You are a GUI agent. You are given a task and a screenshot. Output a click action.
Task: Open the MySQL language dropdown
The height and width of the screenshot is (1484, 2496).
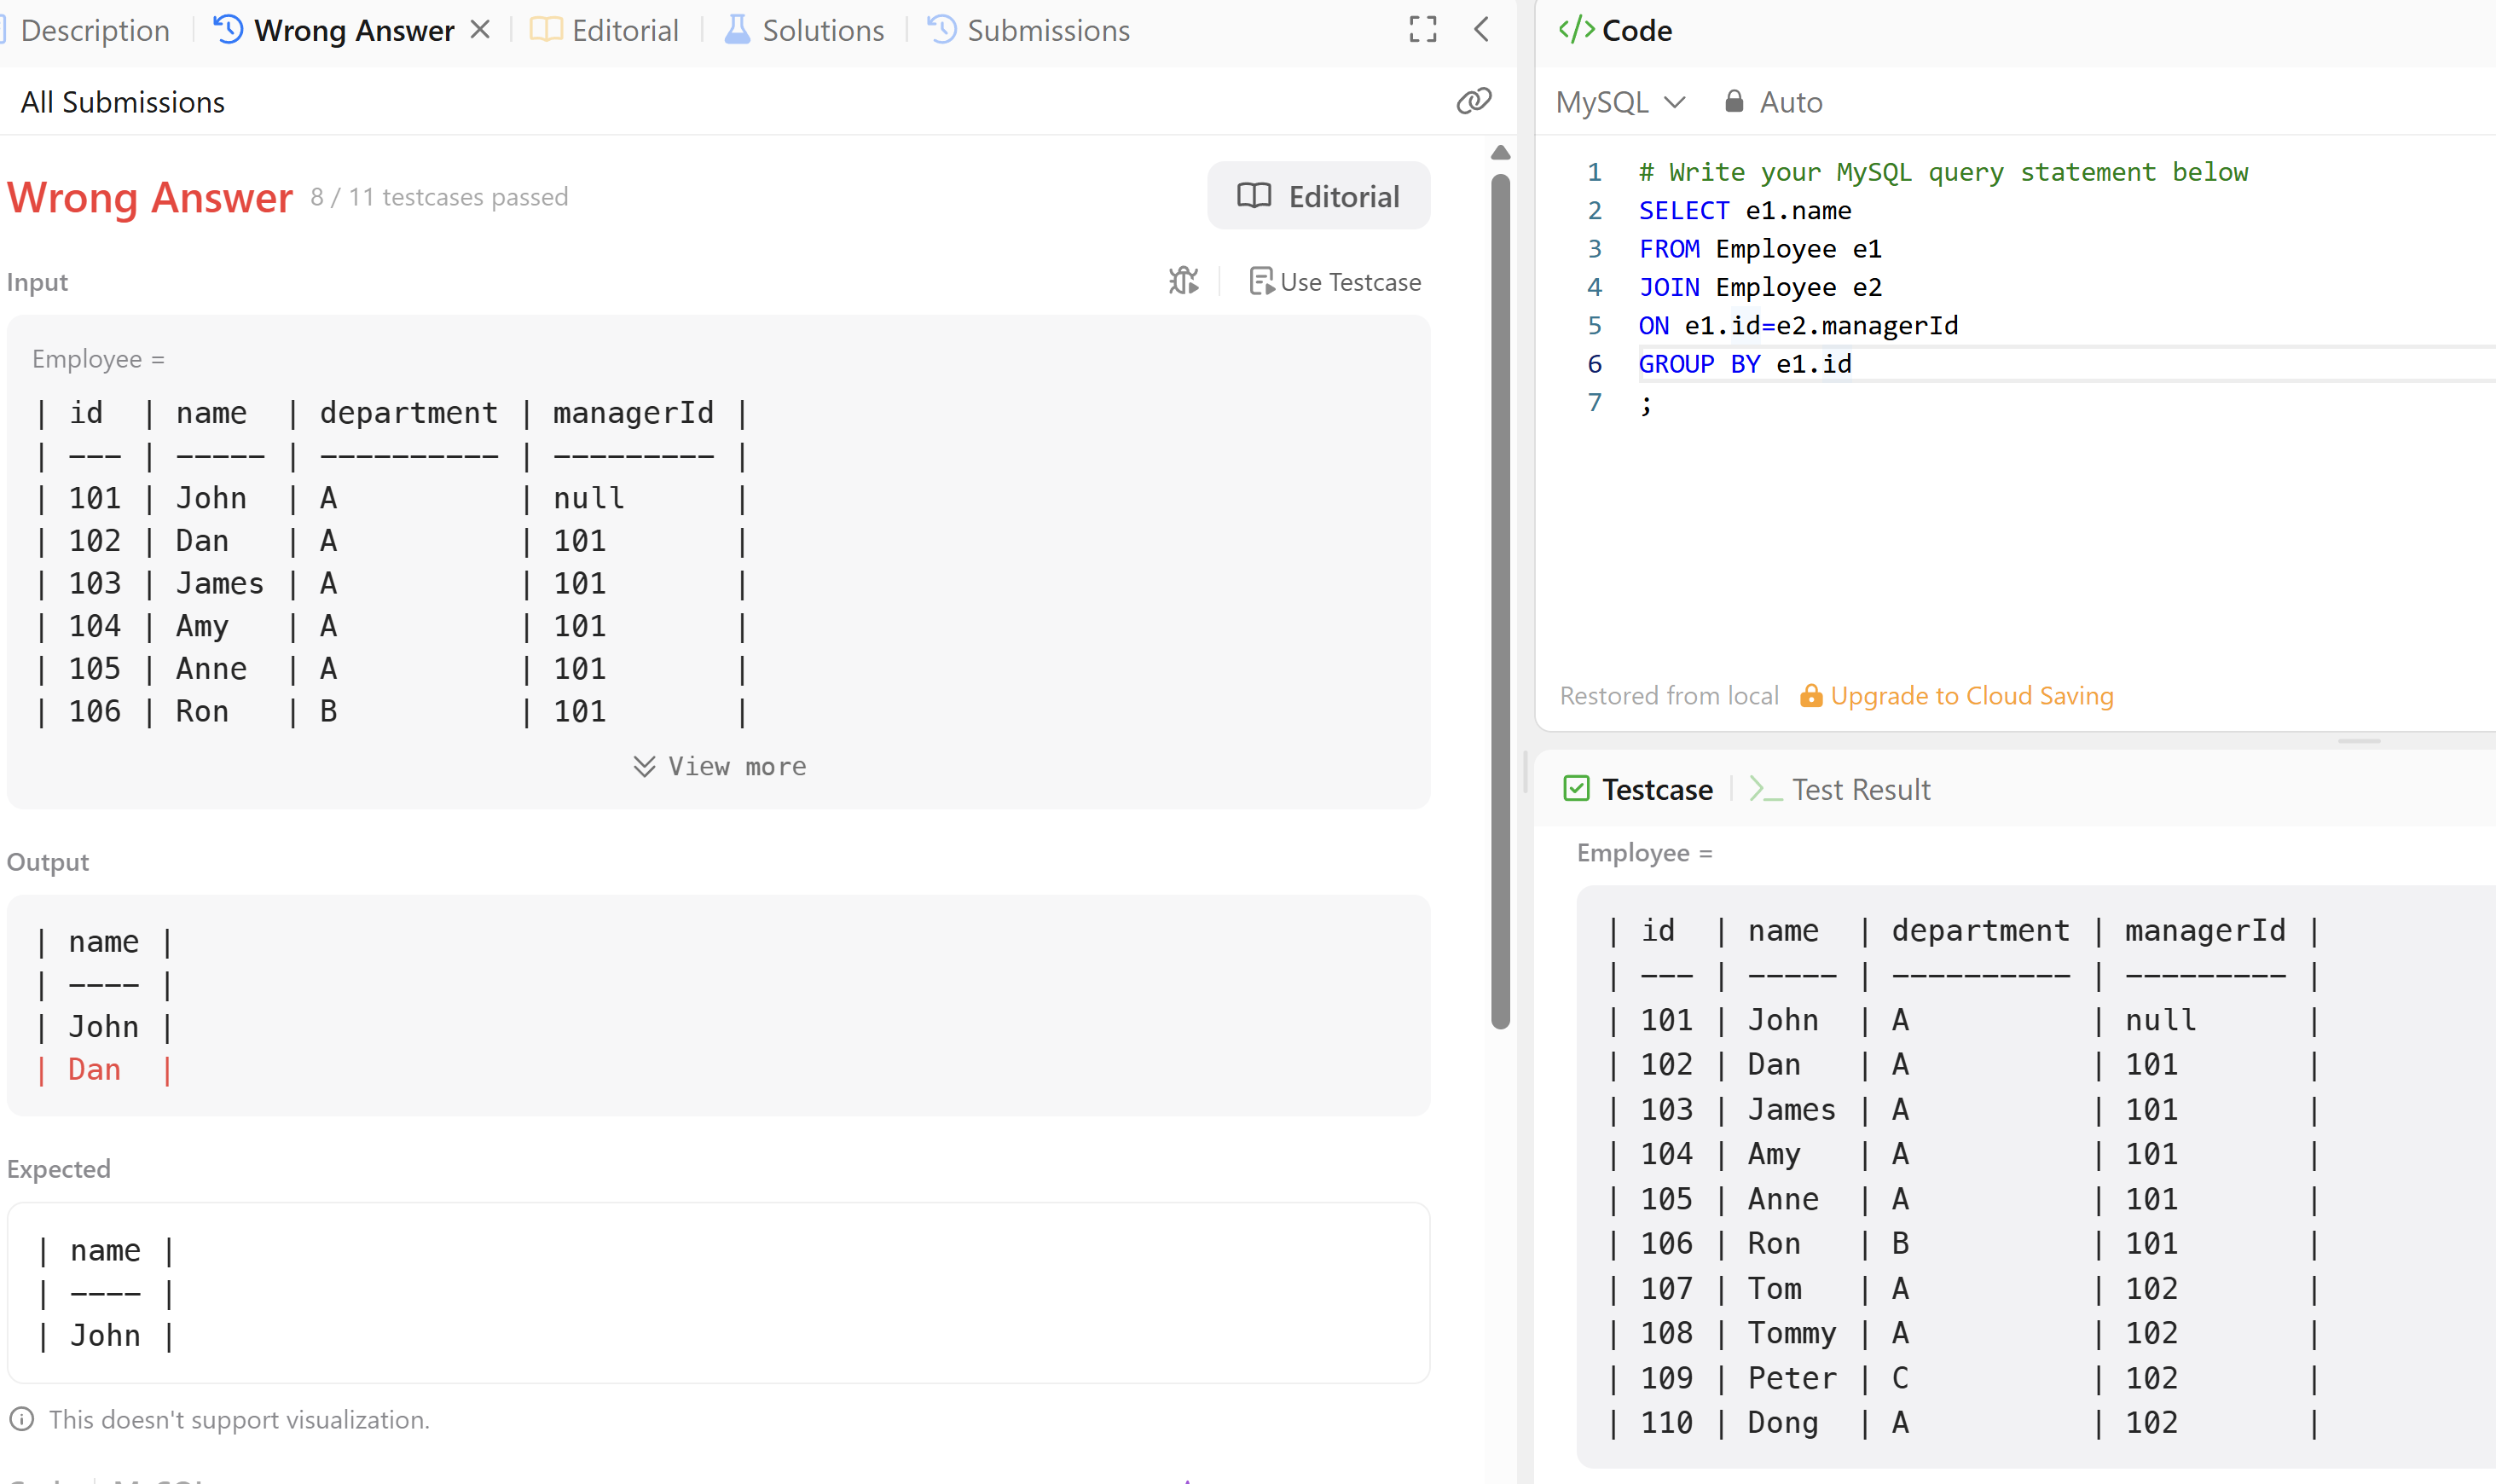tap(1620, 102)
